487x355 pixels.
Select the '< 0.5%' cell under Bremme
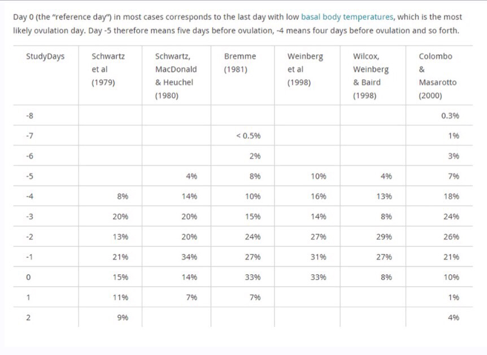coord(248,136)
